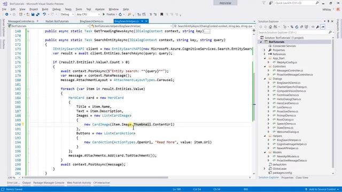Click Sync with Active Document in Solution Explorer
Viewport: 342px width, 192px height.
click(x=292, y=27)
